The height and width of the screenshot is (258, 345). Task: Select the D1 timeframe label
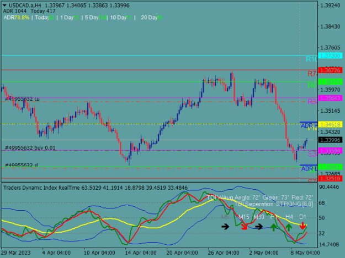tap(302, 217)
